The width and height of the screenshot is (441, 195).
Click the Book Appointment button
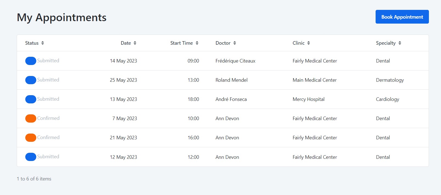click(x=402, y=17)
